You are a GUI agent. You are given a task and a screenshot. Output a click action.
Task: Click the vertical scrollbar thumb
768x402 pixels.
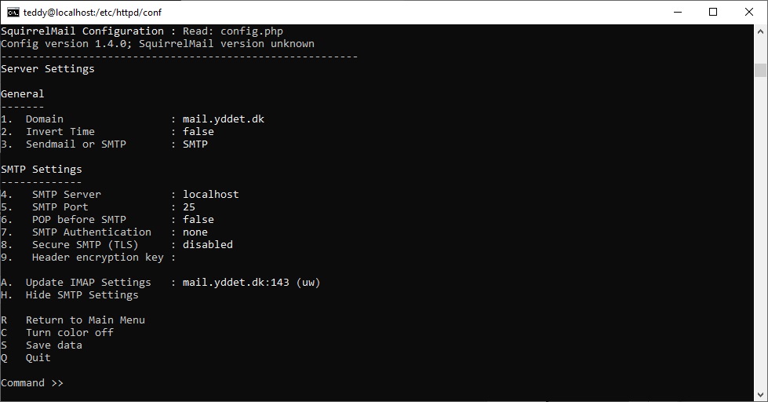[760, 70]
